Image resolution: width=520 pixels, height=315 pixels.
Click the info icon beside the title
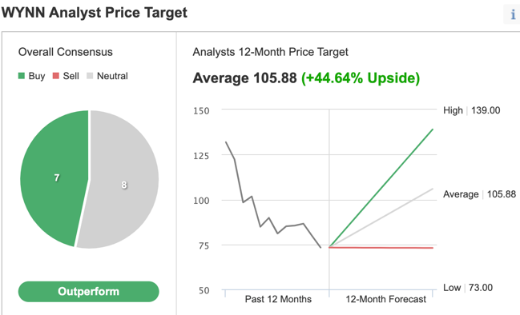(513, 14)
